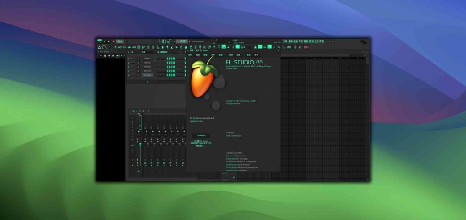Switch to the 主题 settings tab

click(x=220, y=55)
